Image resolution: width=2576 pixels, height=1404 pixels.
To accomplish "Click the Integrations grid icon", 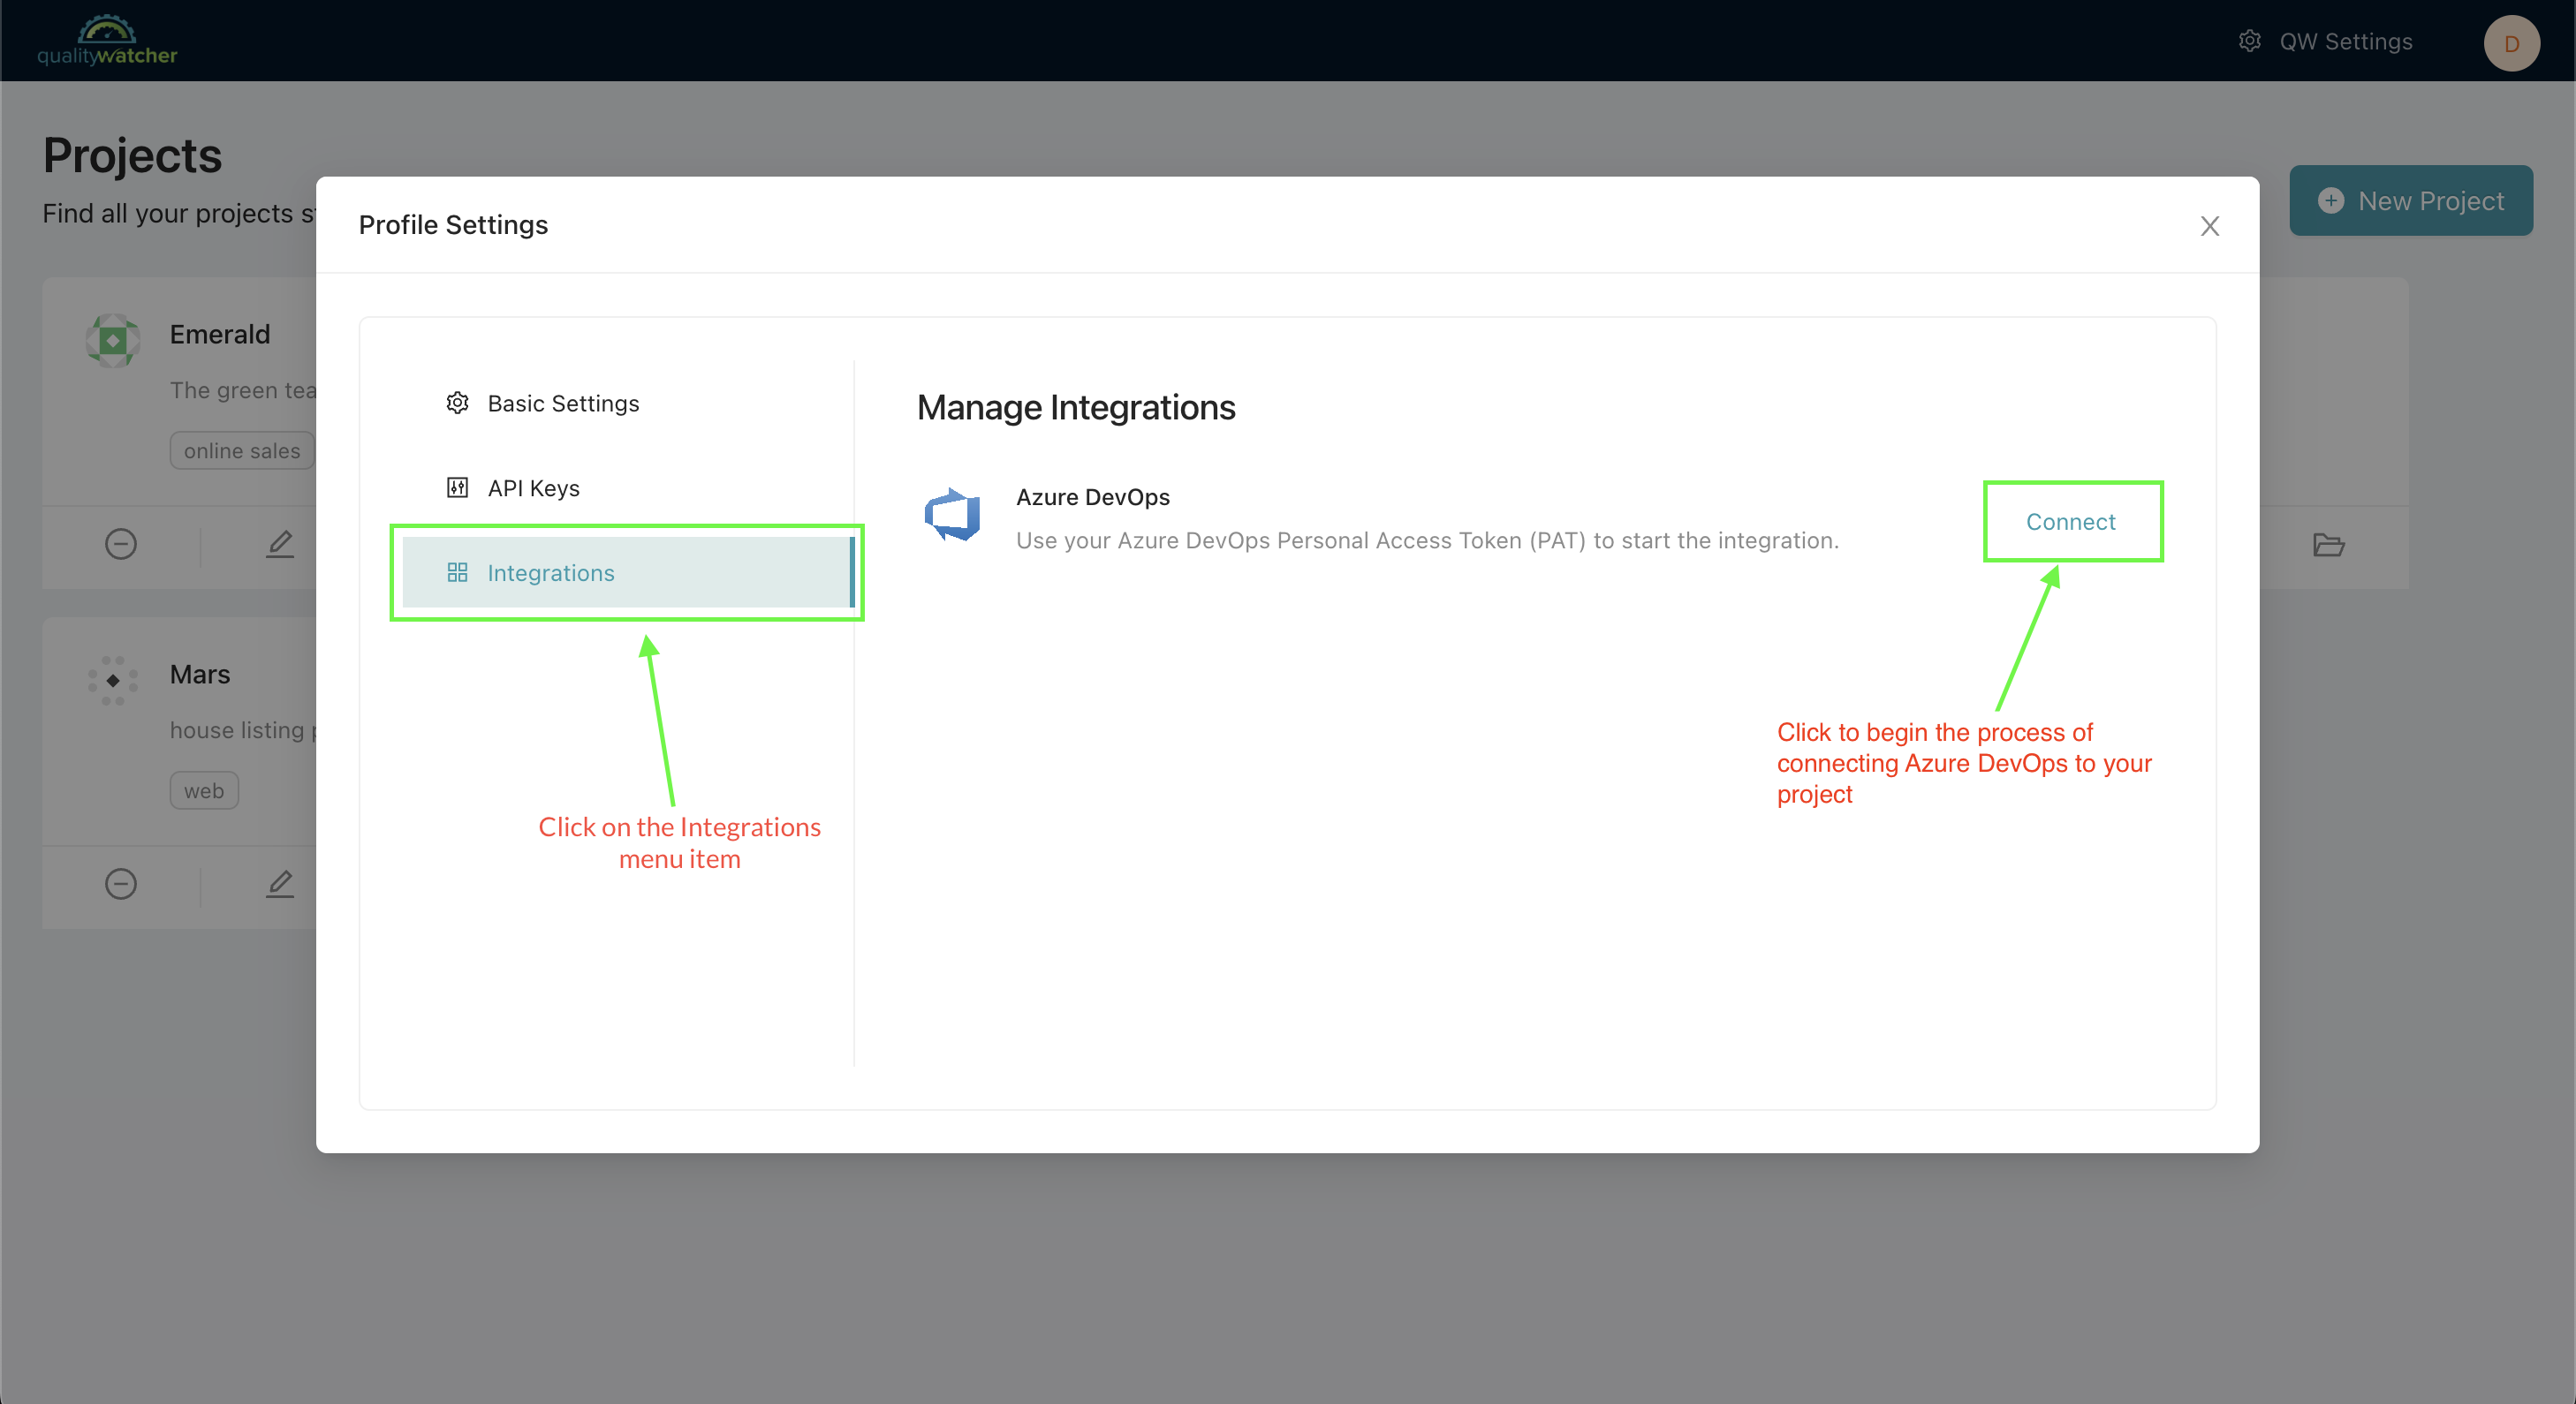I will (457, 572).
